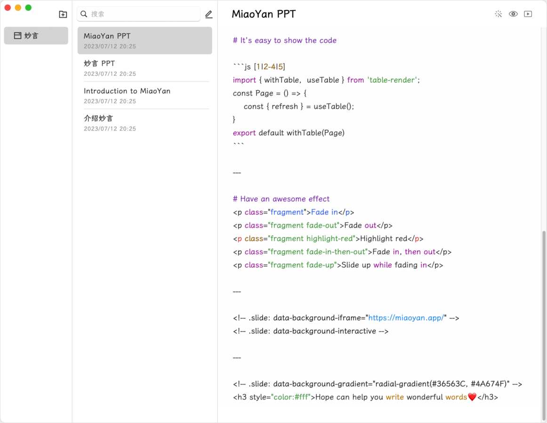Click the new folder icon

click(x=63, y=14)
